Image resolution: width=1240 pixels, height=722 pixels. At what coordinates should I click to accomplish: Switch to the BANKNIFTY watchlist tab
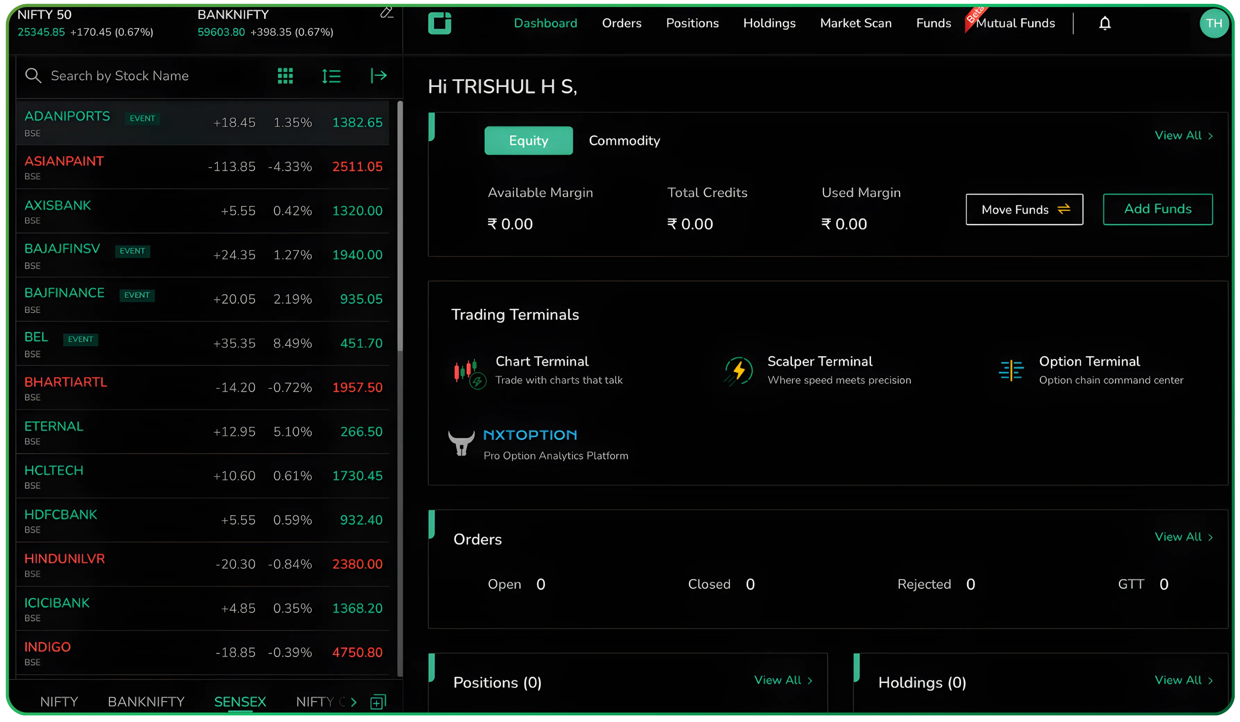pos(146,702)
